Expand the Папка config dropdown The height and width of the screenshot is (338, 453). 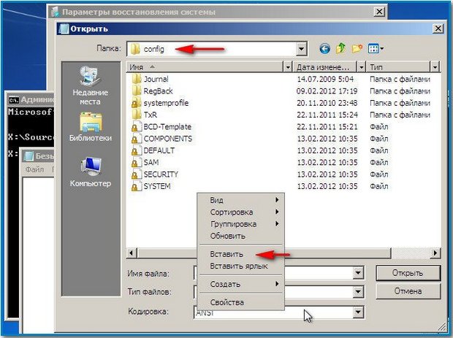click(x=301, y=49)
